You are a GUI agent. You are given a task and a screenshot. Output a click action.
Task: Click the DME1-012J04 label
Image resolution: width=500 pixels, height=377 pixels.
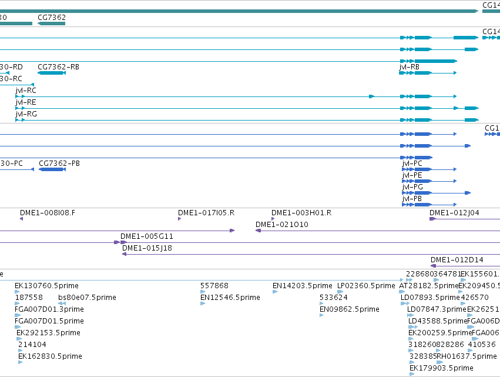(454, 212)
